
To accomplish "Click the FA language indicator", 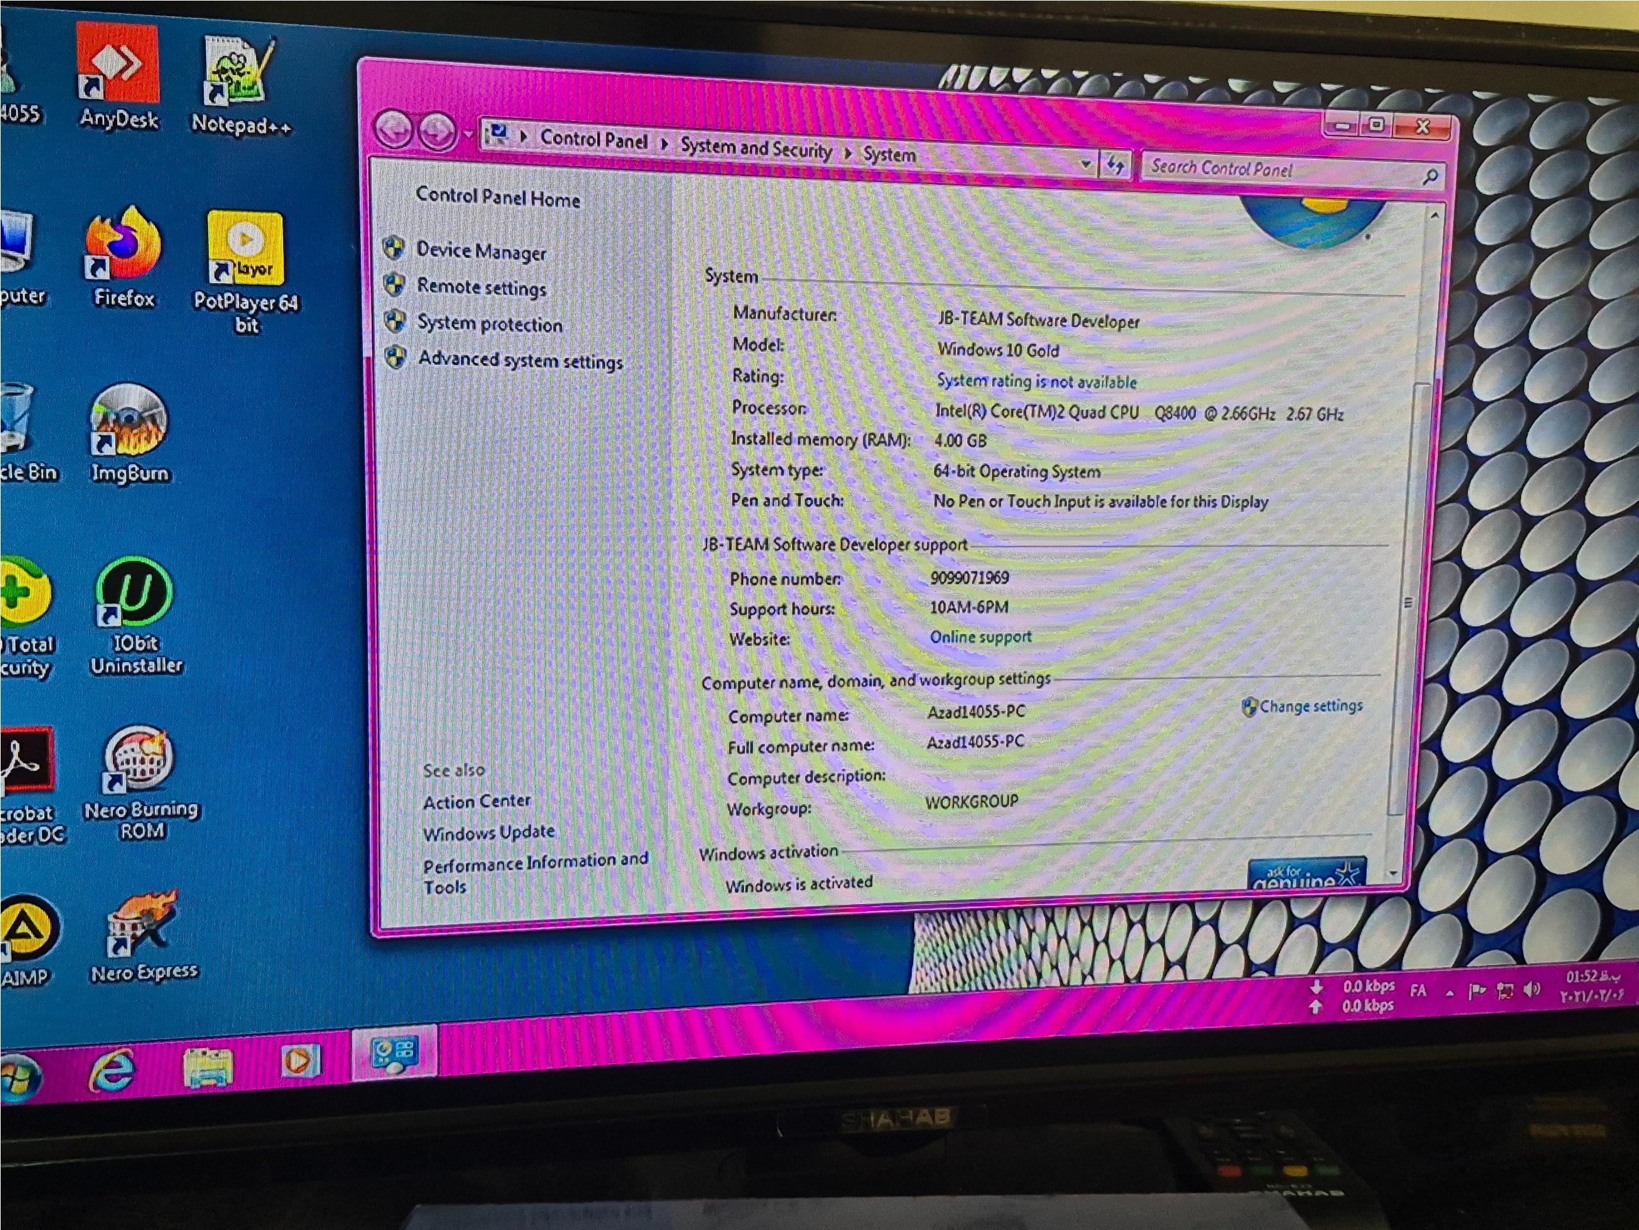I will [x=1418, y=991].
